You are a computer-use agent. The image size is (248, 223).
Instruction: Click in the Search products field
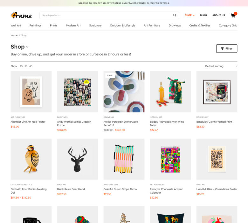(x=106, y=15)
